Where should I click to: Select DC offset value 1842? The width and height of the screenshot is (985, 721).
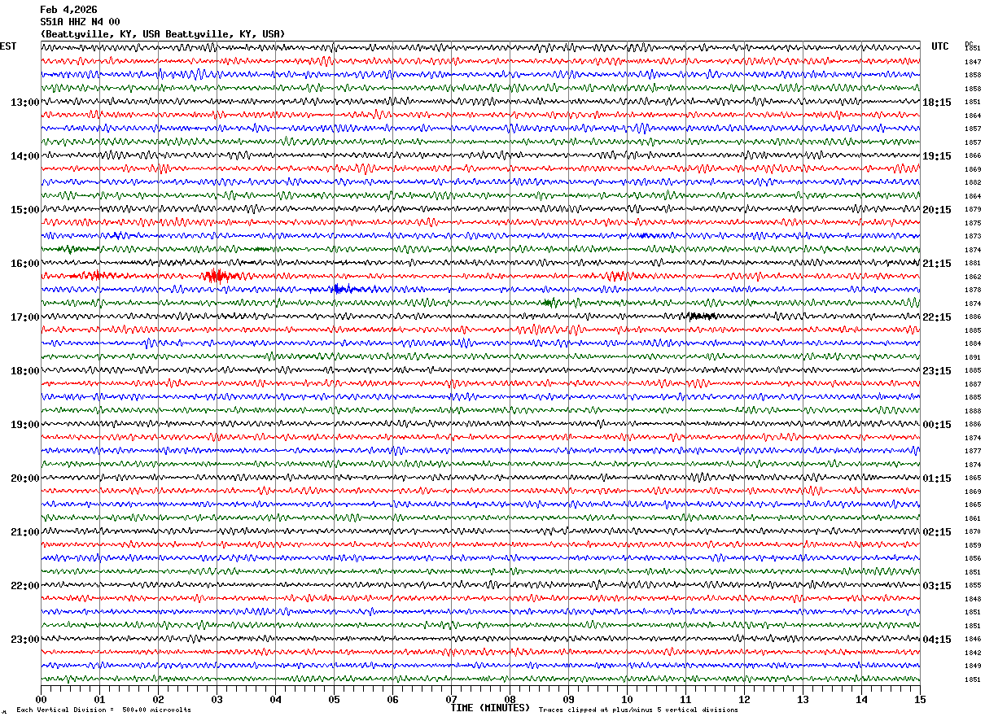click(x=973, y=653)
